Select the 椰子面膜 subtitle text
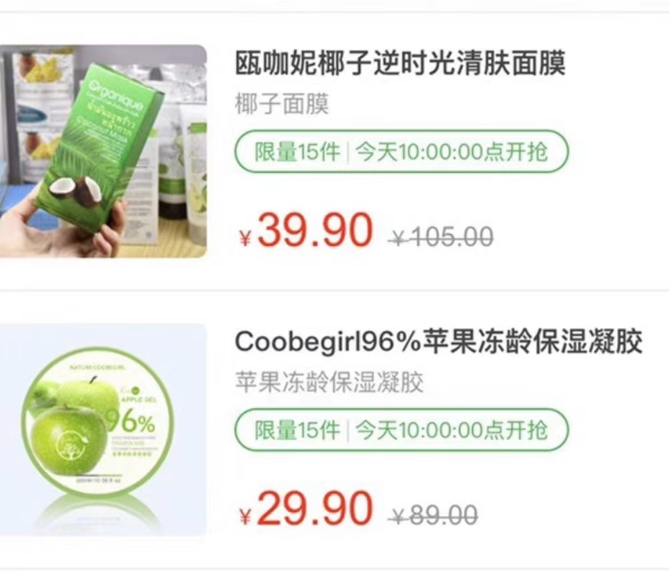 [282, 105]
